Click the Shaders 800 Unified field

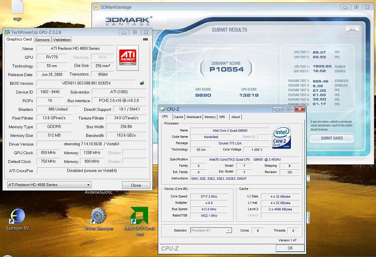click(x=58, y=109)
